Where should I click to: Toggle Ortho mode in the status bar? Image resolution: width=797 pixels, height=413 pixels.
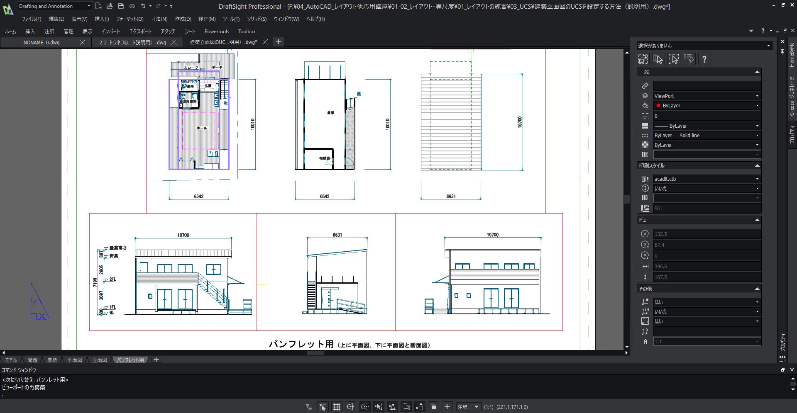(350, 407)
